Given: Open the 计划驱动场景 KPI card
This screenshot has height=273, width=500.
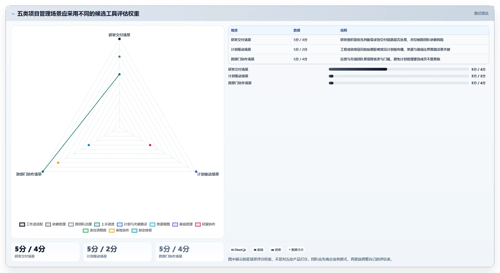Looking at the screenshot, I should 118,252.
